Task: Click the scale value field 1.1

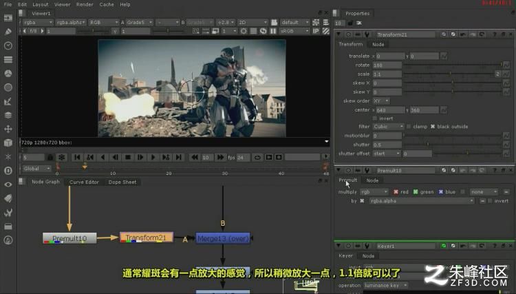Action: [387, 74]
